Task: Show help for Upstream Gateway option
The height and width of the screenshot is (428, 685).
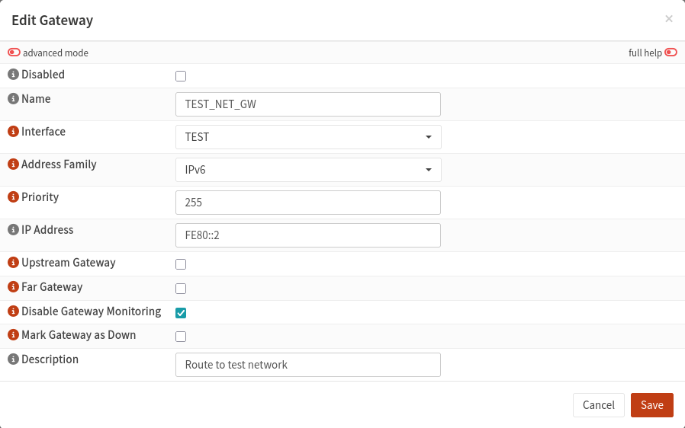Action: (x=13, y=263)
